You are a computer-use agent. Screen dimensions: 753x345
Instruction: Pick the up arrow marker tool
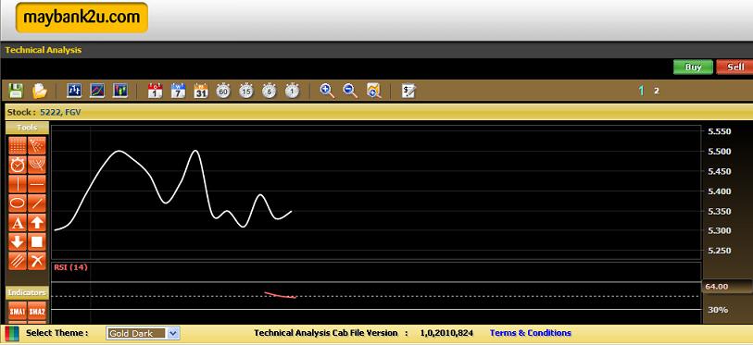coord(37,222)
